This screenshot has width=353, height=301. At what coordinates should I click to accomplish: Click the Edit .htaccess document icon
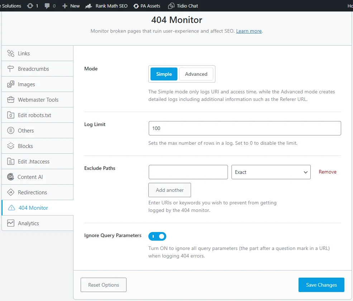click(11, 161)
